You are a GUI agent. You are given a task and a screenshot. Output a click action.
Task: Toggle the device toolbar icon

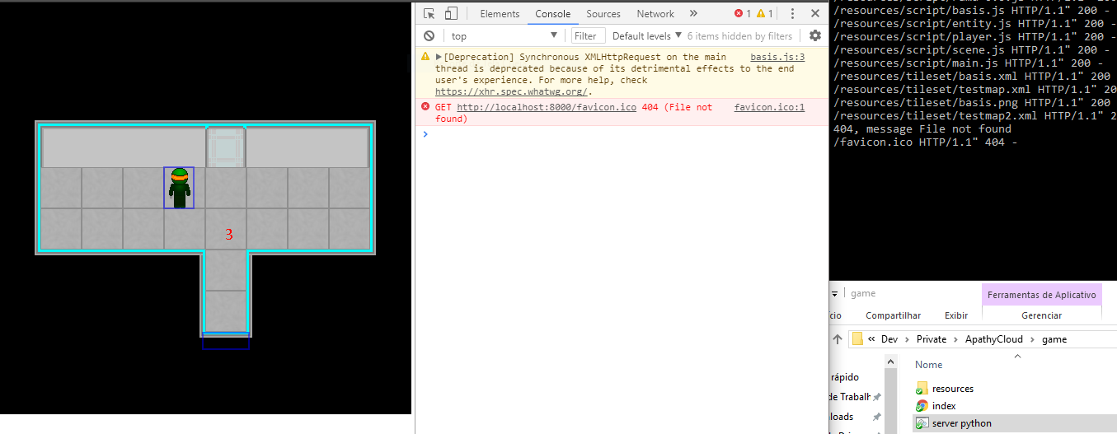451,13
